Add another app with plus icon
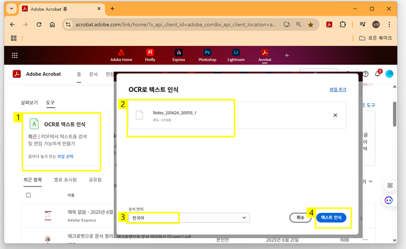Screen dimensions: 406x249 (x=286, y=55)
